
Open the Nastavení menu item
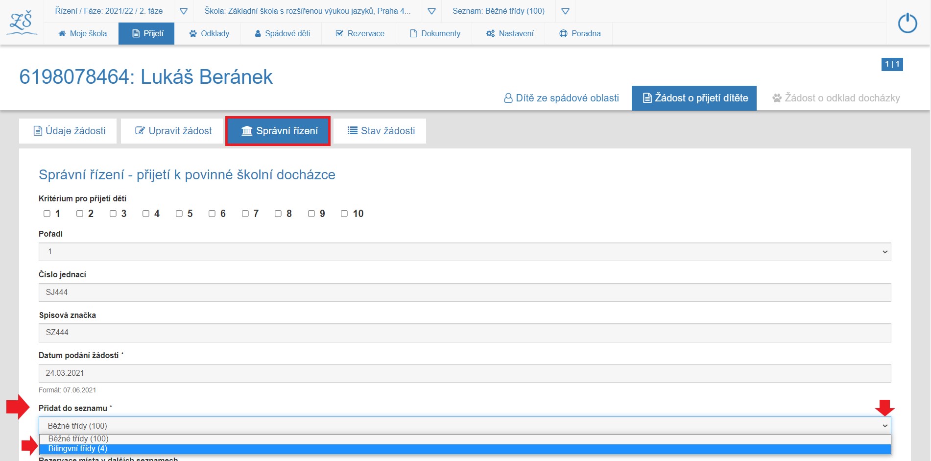pos(509,33)
